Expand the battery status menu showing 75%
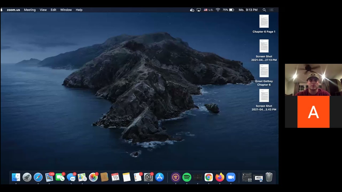This screenshot has width=342, height=192. pos(228,10)
